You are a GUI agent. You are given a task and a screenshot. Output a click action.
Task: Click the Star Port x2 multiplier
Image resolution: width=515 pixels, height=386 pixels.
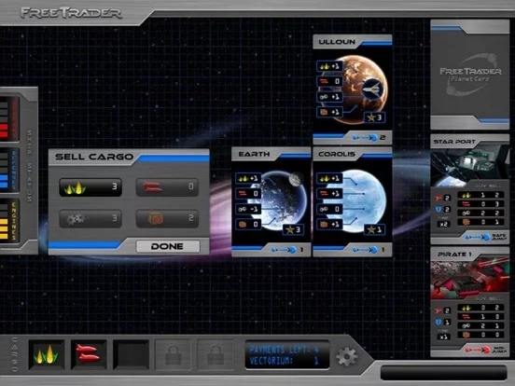point(443,224)
